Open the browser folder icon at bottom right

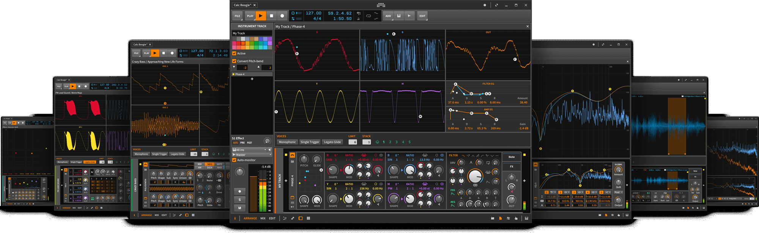pyautogui.click(x=493, y=218)
